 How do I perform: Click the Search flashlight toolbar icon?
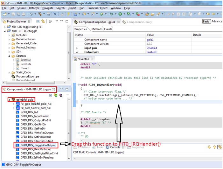click(158, 14)
